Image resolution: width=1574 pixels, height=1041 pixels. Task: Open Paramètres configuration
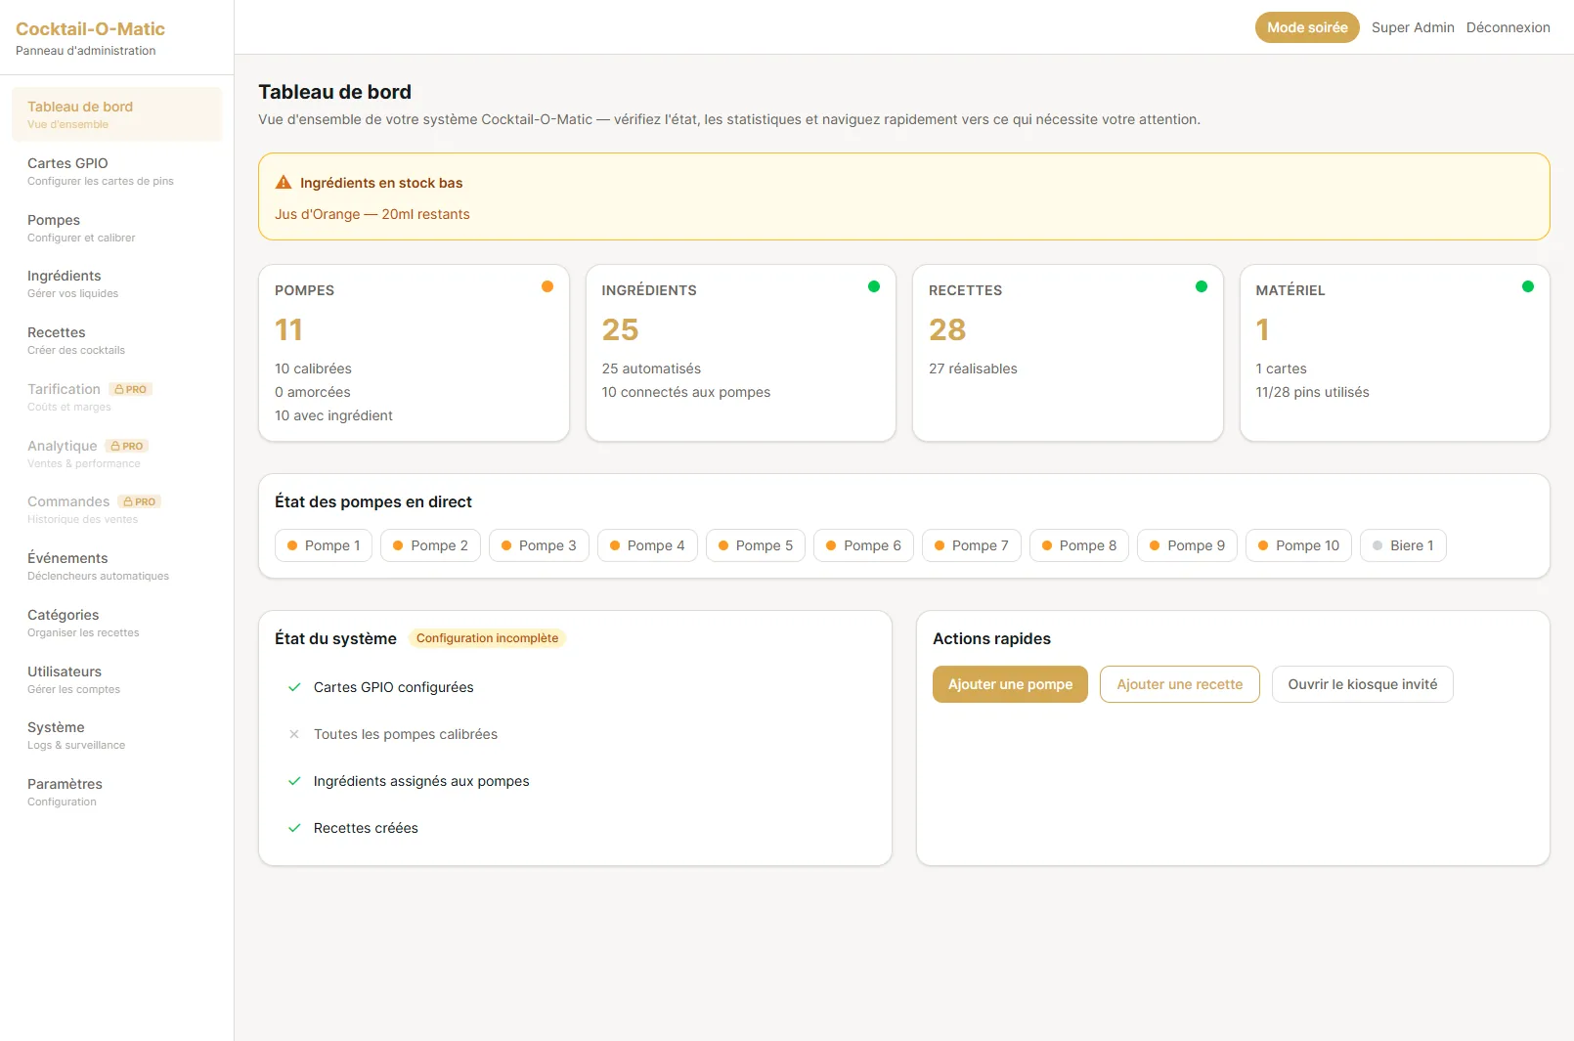pyautogui.click(x=116, y=792)
